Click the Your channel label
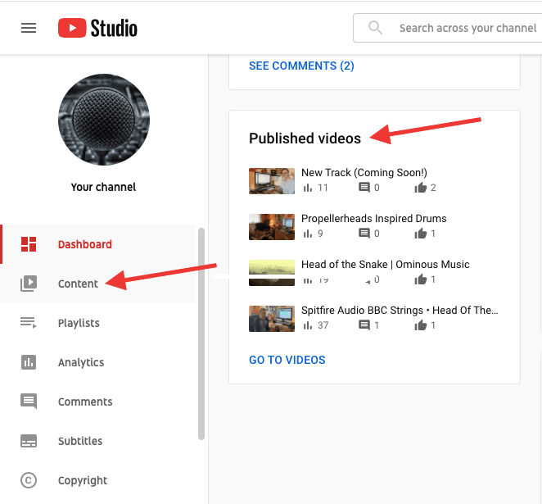542x504 pixels. tap(103, 187)
